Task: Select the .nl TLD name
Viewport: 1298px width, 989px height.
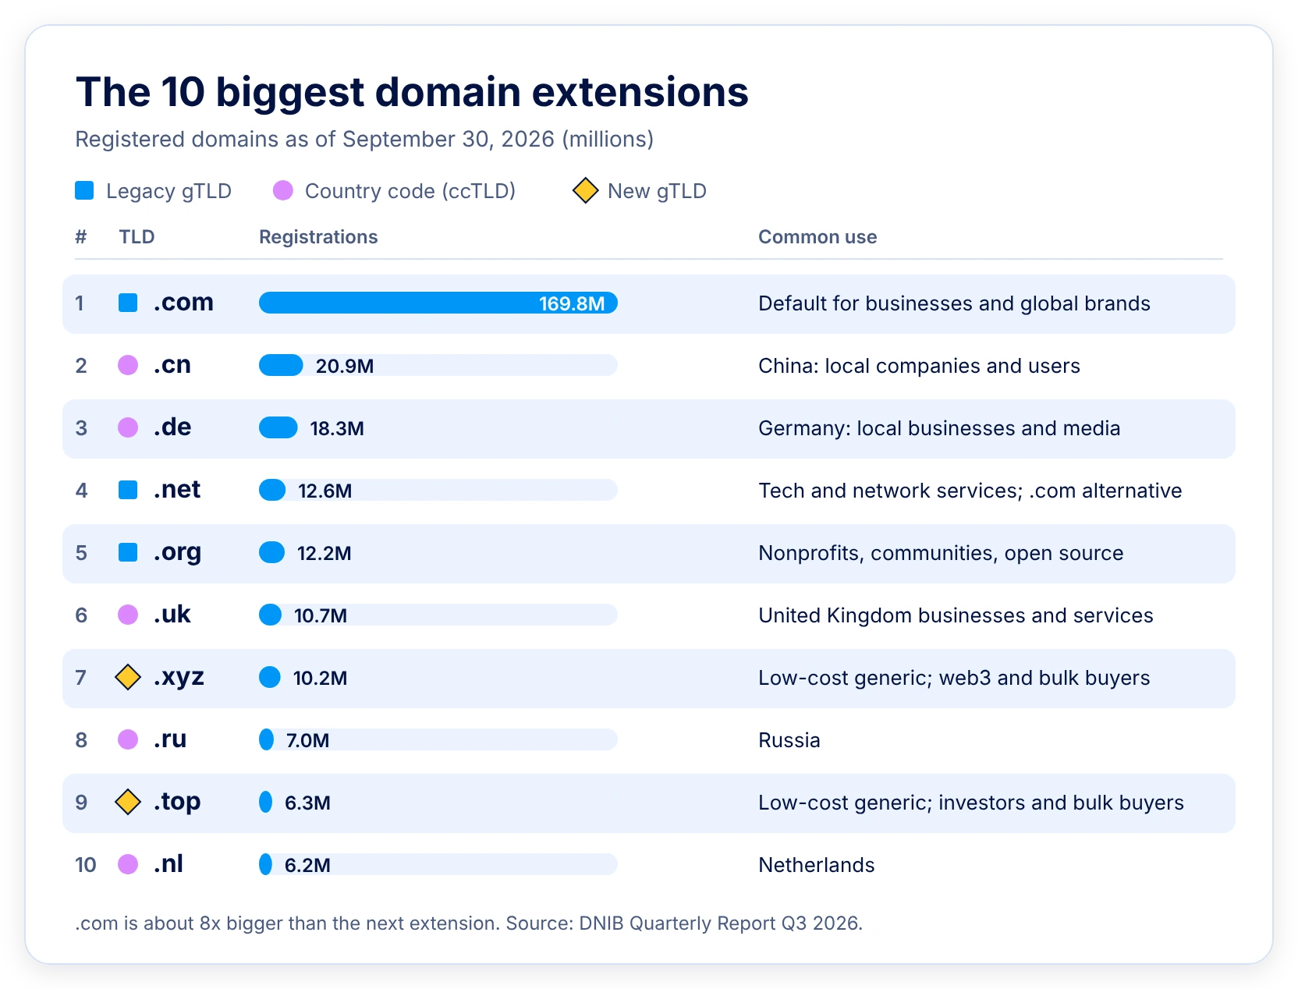Action: click(x=168, y=864)
